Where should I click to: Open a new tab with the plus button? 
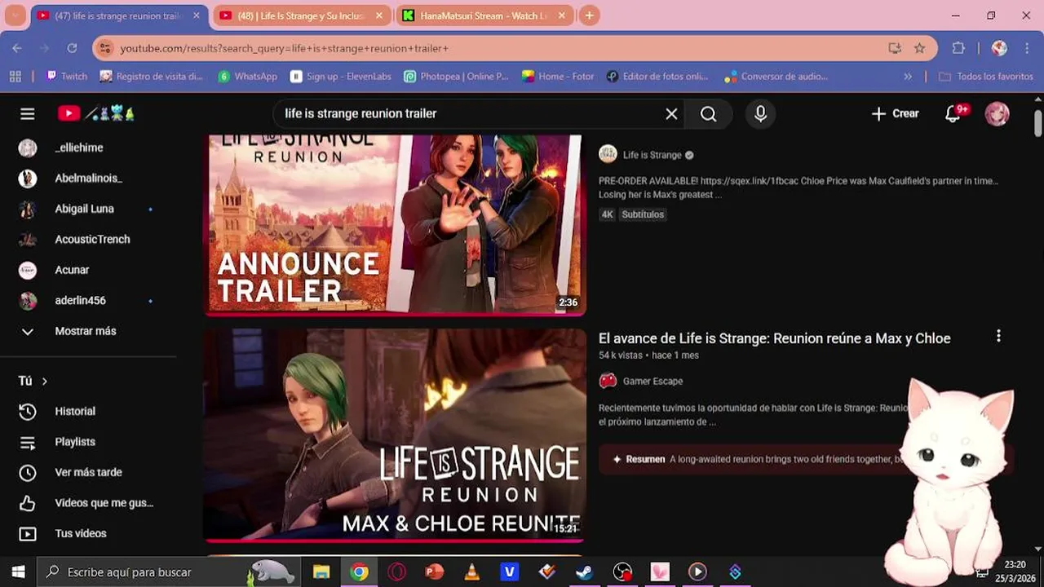[x=589, y=15]
